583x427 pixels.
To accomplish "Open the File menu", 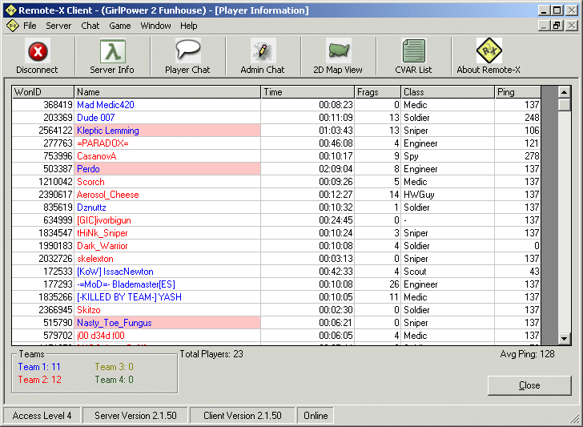I will tap(30, 26).
